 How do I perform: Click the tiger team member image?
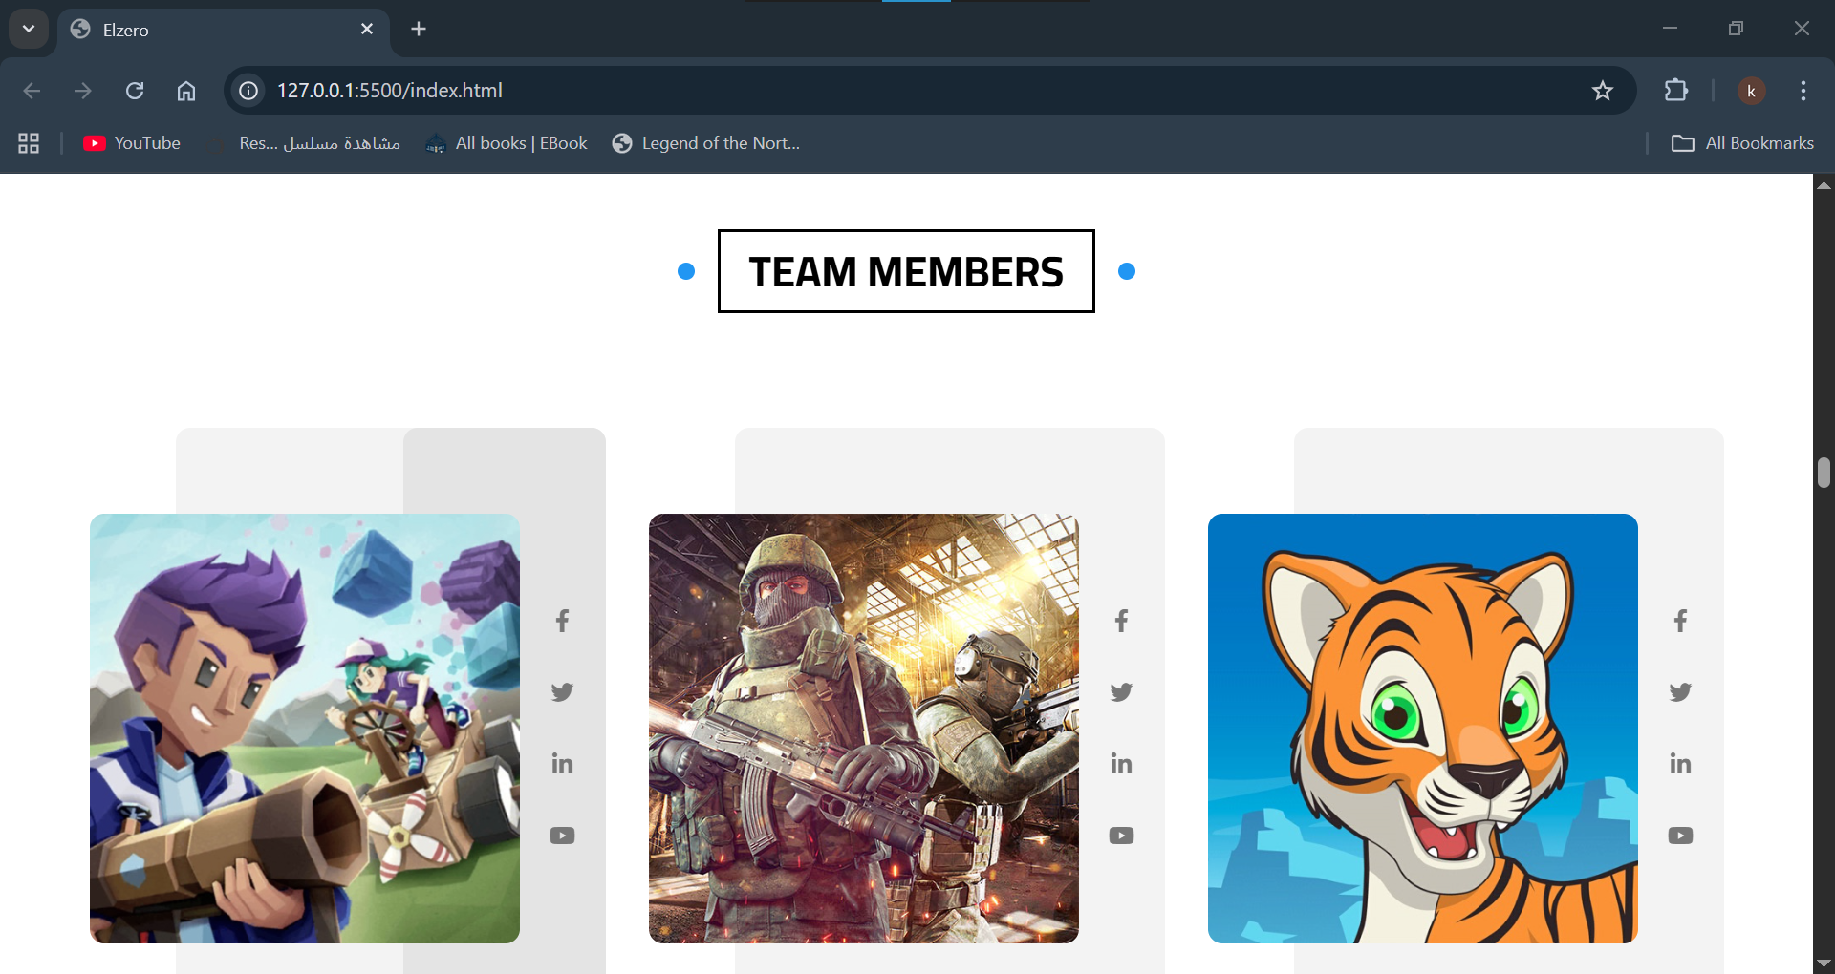(x=1422, y=729)
